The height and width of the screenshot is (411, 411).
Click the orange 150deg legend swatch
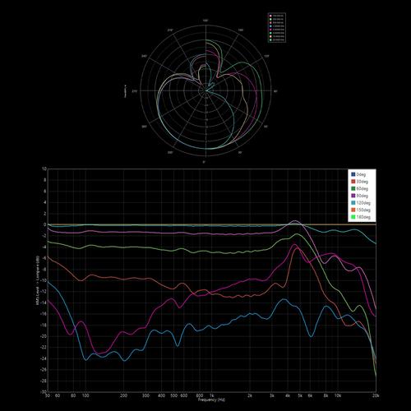point(353,210)
